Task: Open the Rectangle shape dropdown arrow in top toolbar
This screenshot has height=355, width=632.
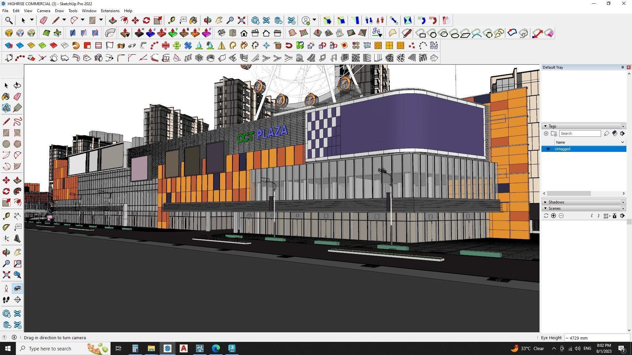Action: [x=101, y=20]
